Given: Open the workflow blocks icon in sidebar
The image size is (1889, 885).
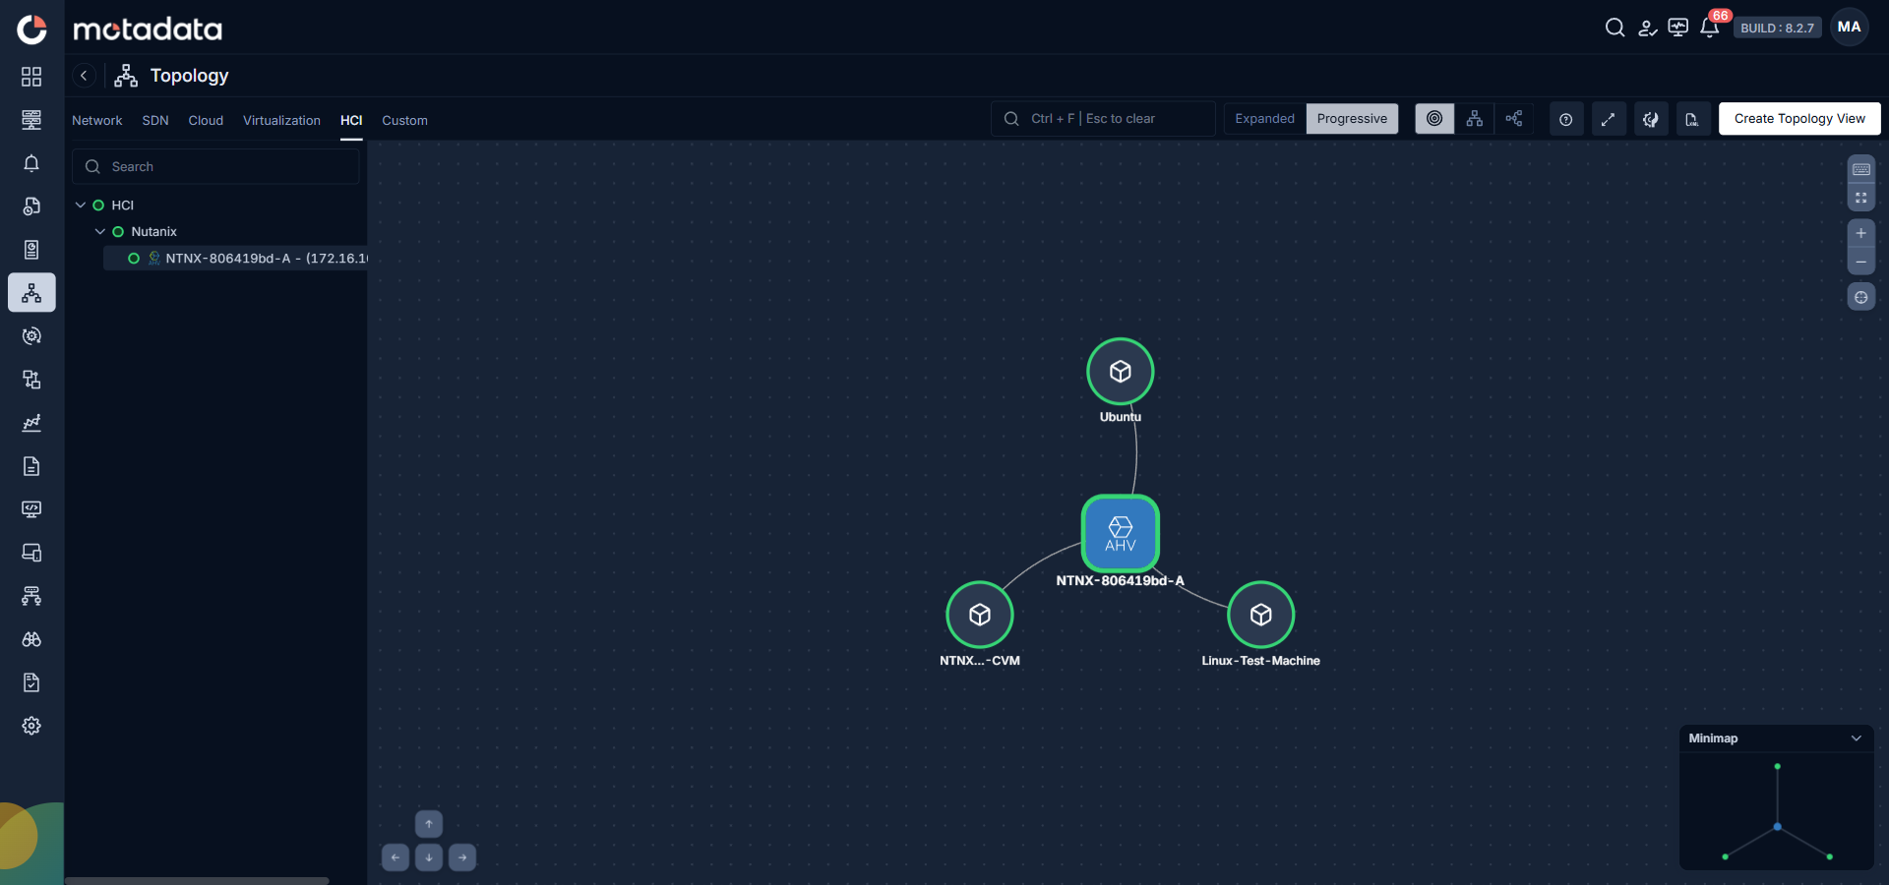Looking at the screenshot, I should 31,380.
